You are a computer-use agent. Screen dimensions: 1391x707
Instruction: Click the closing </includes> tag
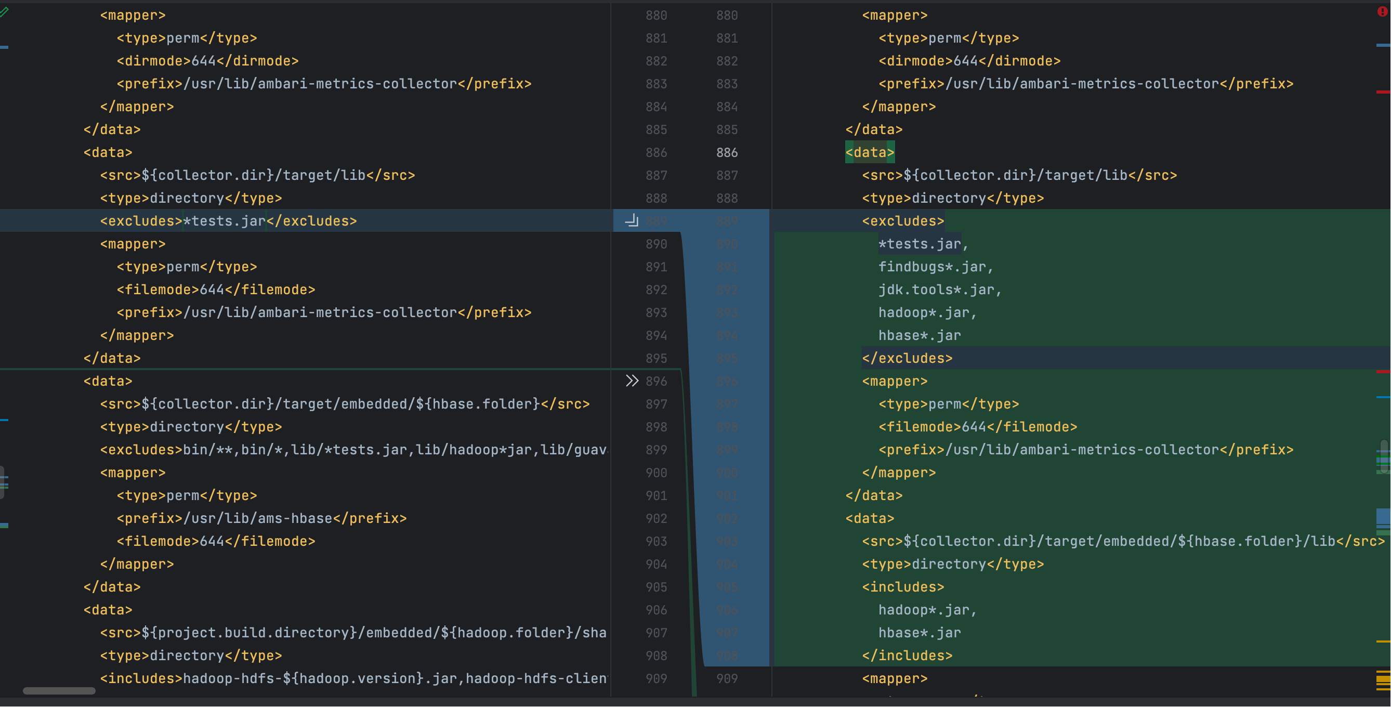pos(907,656)
